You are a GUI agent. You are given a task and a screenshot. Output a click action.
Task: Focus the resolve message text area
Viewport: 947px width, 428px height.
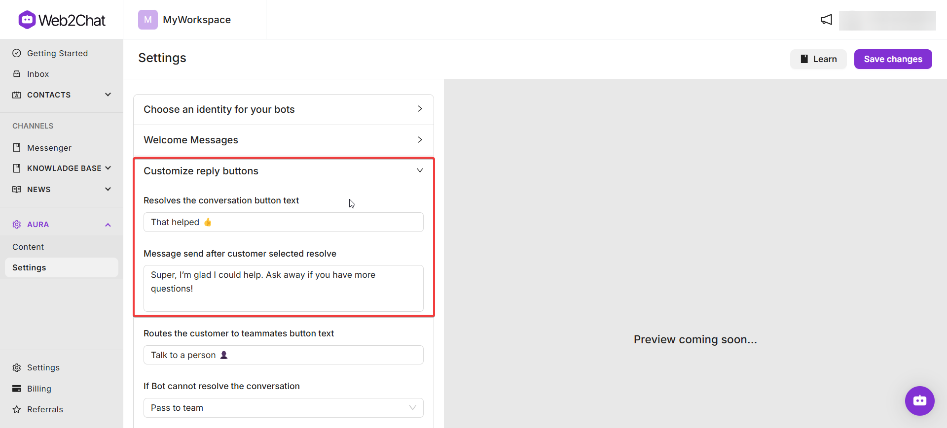click(x=284, y=289)
